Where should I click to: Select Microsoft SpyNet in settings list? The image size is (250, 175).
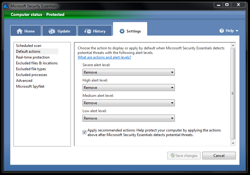[30, 86]
